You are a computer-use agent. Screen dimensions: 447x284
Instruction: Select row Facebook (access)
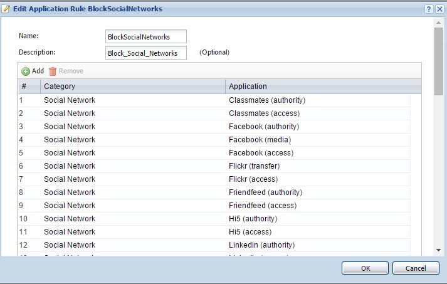(x=214, y=153)
